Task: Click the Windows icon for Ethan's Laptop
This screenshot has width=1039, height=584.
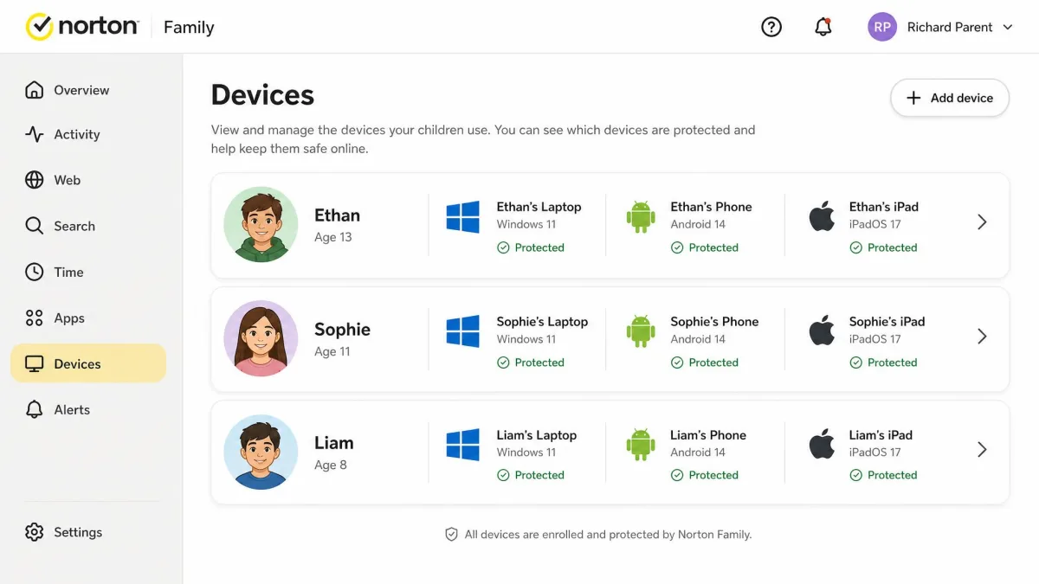Action: [463, 217]
